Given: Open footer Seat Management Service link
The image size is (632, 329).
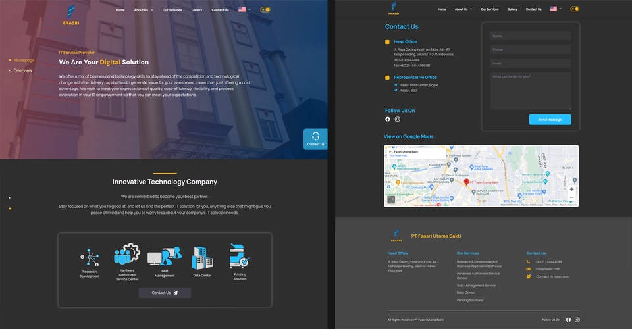Looking at the screenshot, I should coord(476,286).
